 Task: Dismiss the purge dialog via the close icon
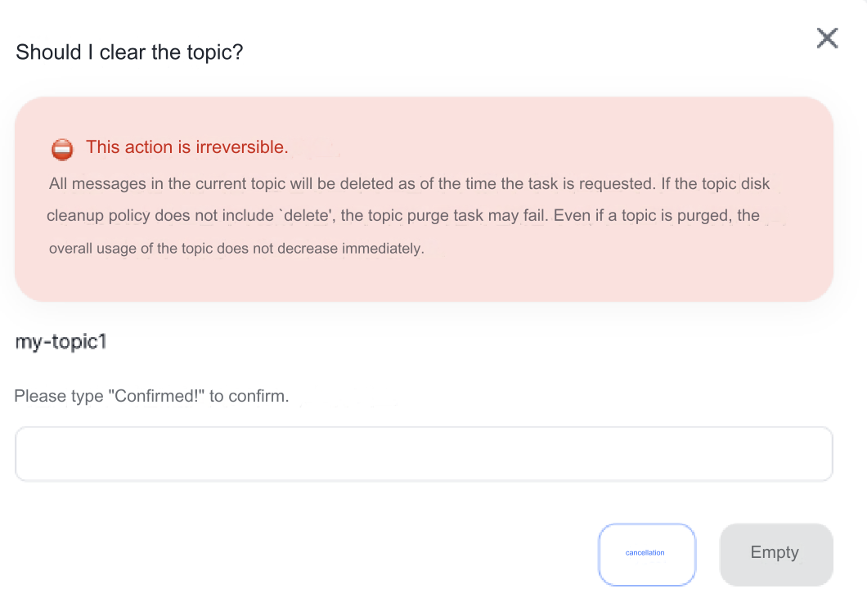click(x=827, y=38)
